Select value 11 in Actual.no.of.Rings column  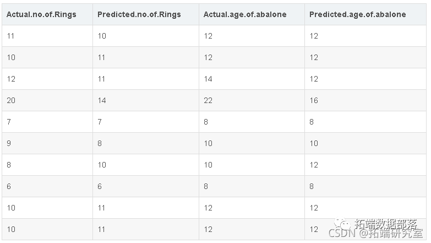(11, 36)
